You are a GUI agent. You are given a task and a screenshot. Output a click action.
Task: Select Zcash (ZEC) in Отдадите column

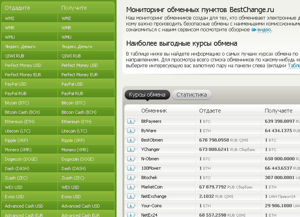coord(29,178)
